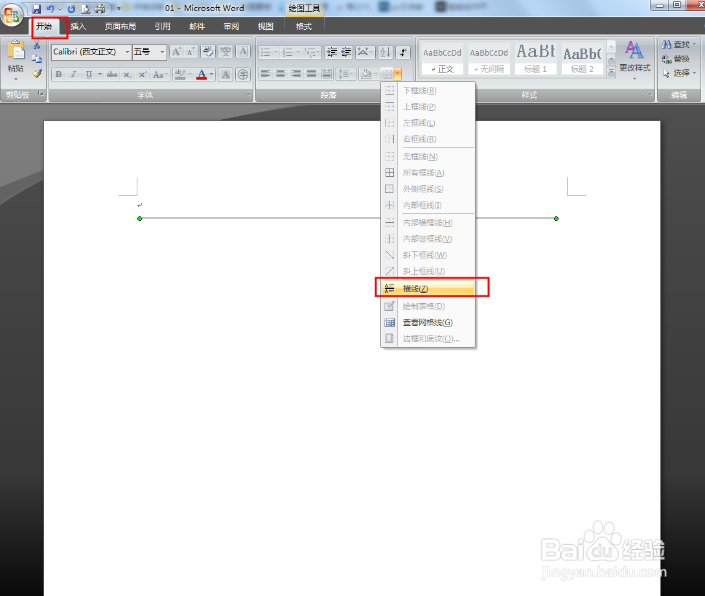Apply a character border
705x596 pixels.
coord(243,52)
